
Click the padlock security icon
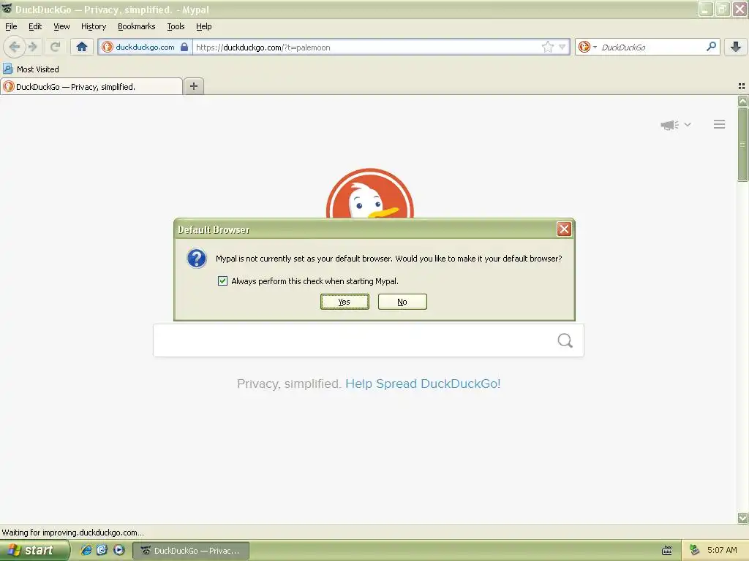[184, 47]
